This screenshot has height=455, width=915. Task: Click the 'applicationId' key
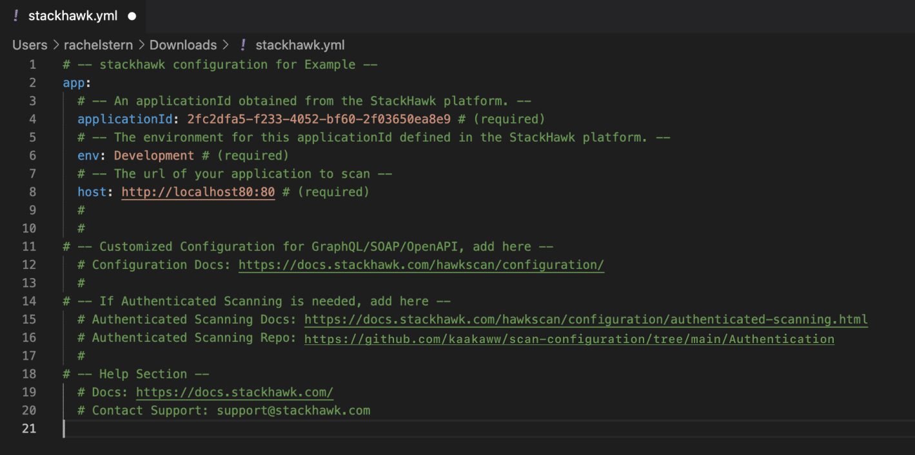click(125, 119)
